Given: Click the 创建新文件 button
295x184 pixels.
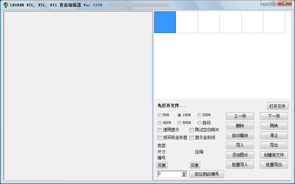Looking at the screenshot, I should 274,155.
